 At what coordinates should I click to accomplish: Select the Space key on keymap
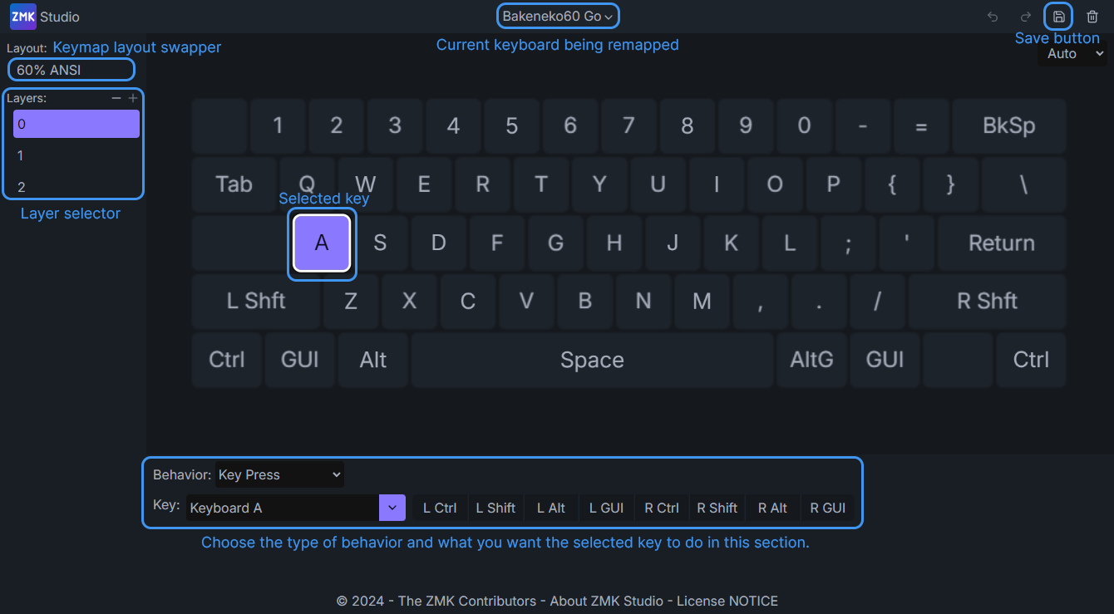[x=592, y=360]
